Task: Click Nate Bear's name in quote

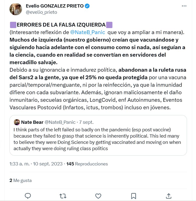Action: (x=32, y=122)
